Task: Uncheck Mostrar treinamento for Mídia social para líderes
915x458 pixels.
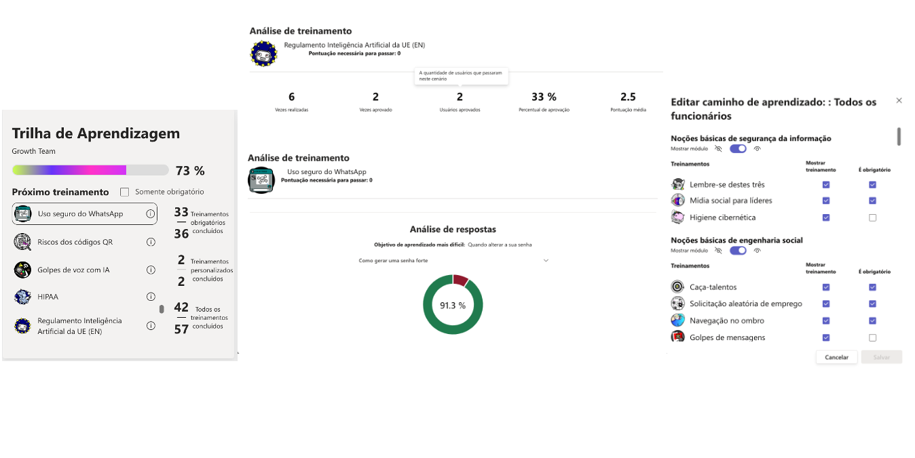Action: pos(826,201)
